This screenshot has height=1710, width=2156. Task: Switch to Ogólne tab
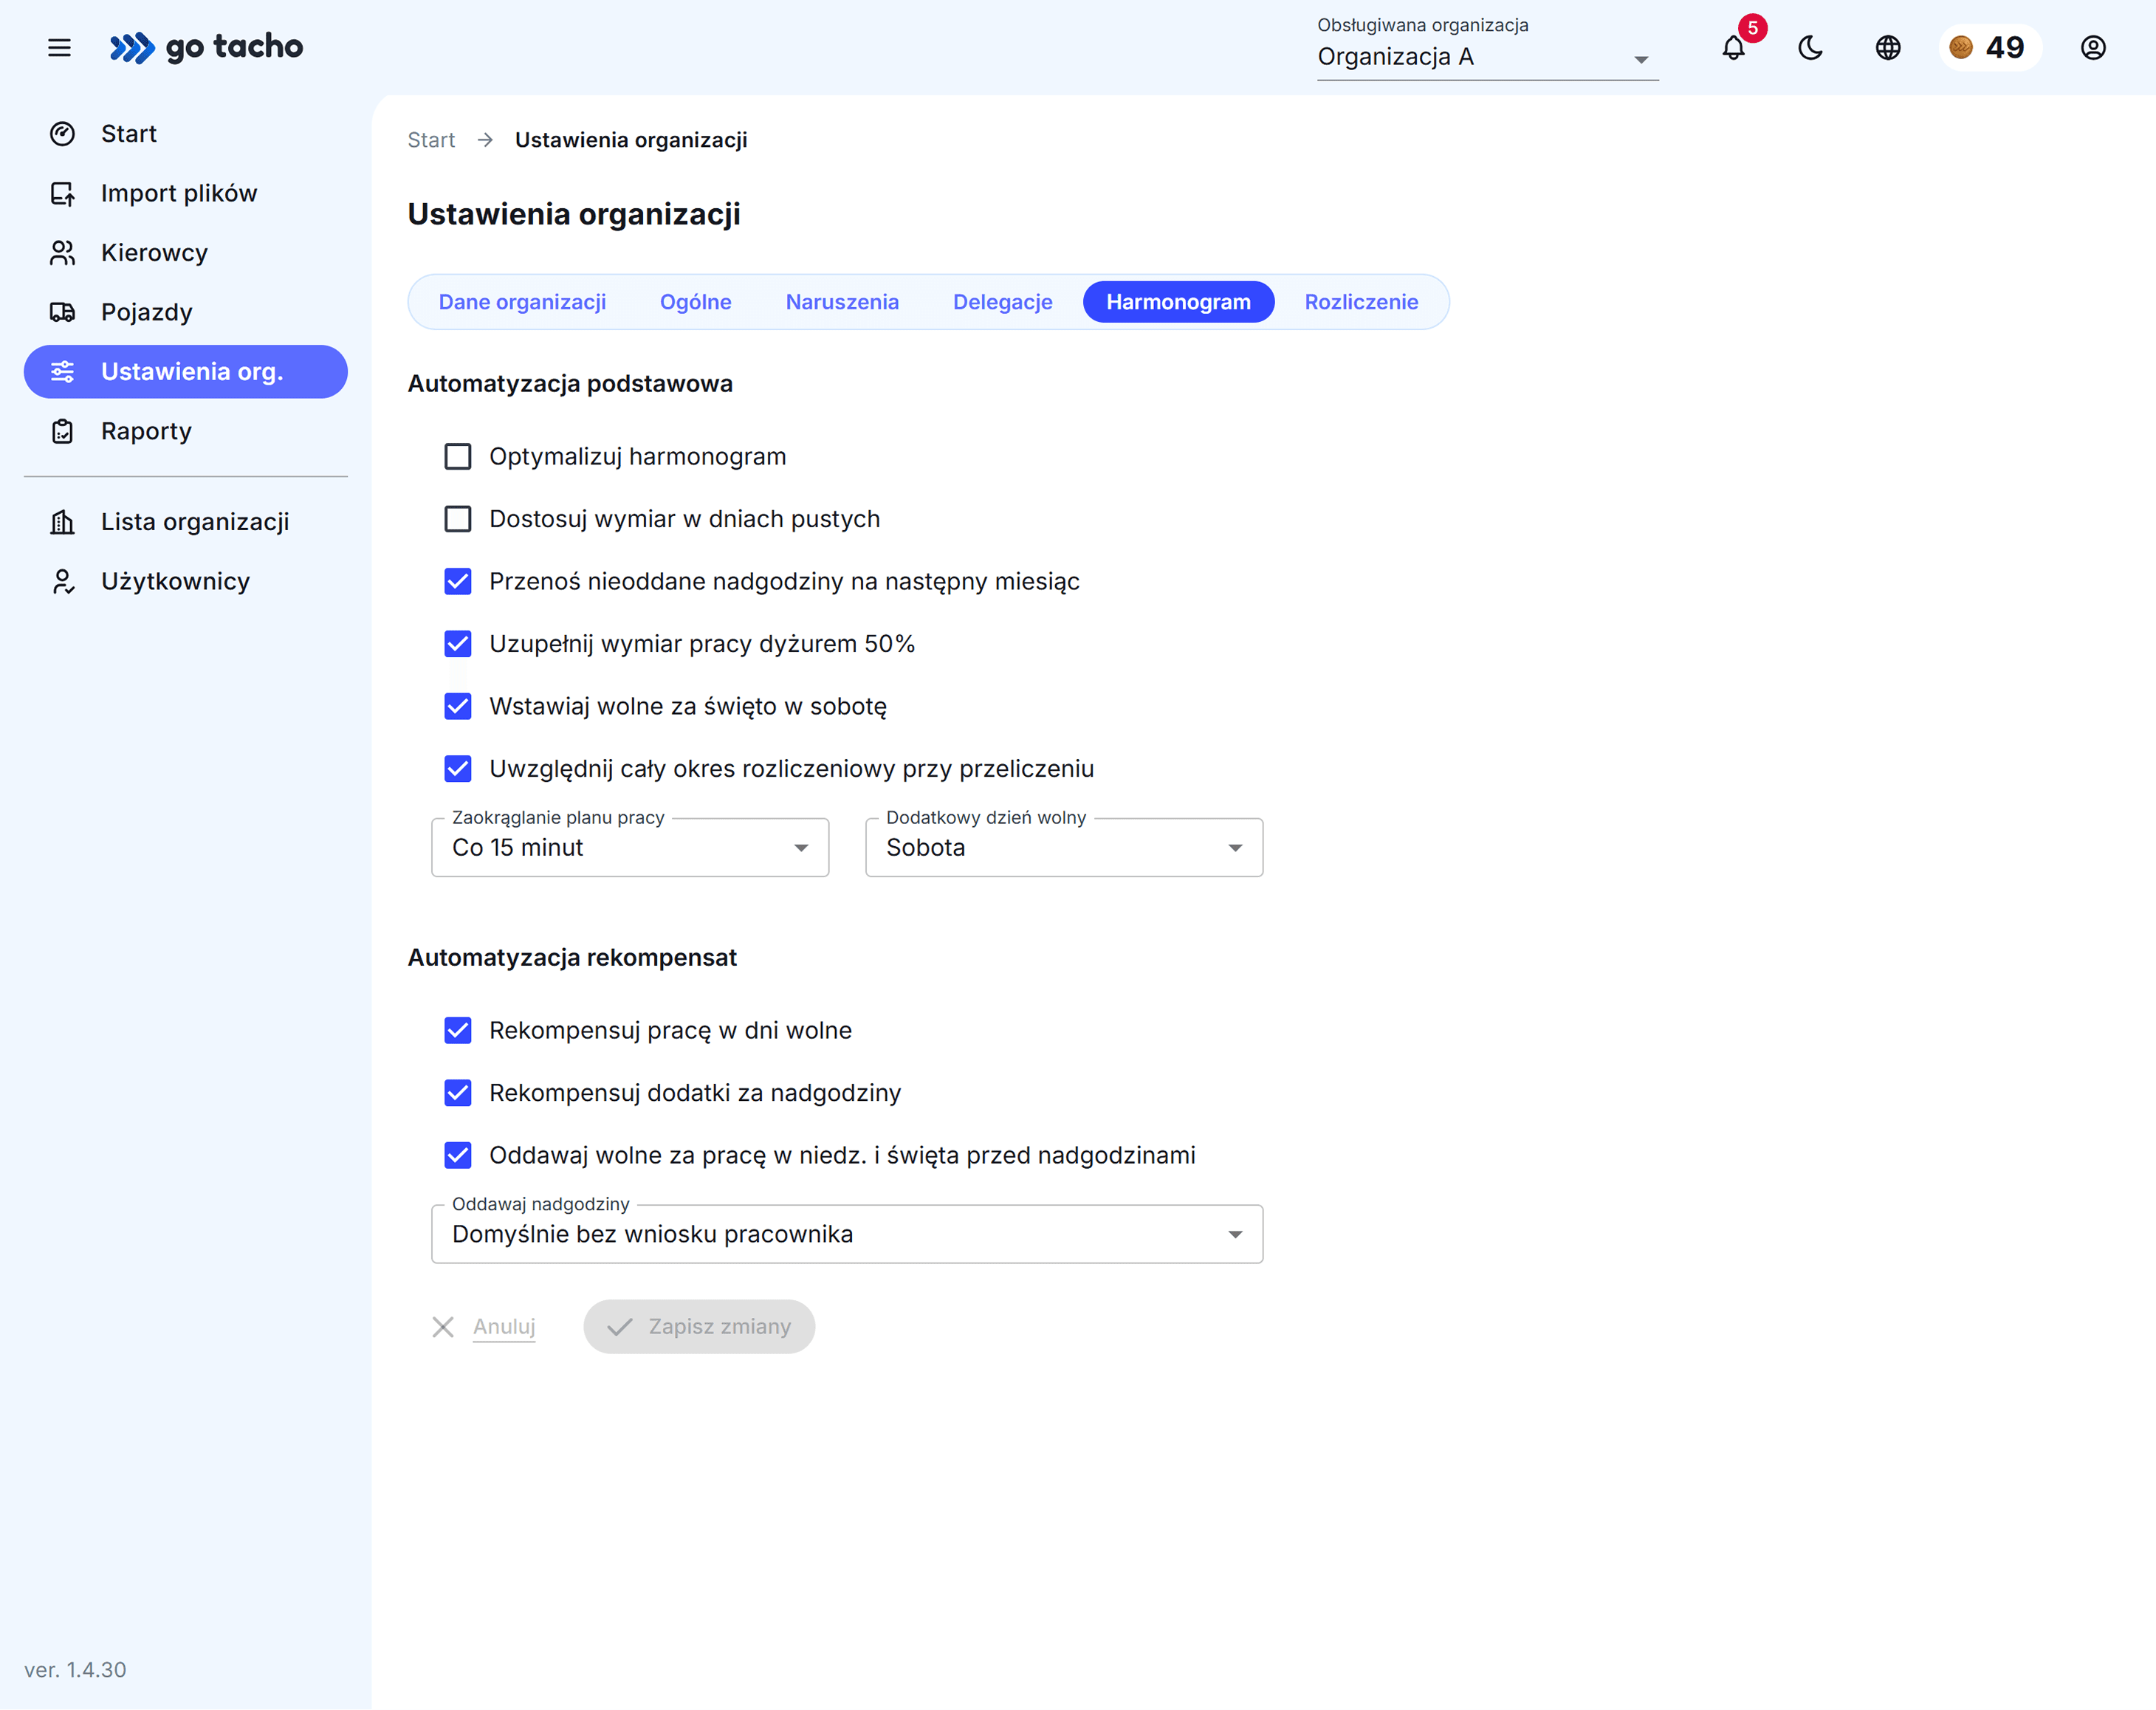pos(696,302)
